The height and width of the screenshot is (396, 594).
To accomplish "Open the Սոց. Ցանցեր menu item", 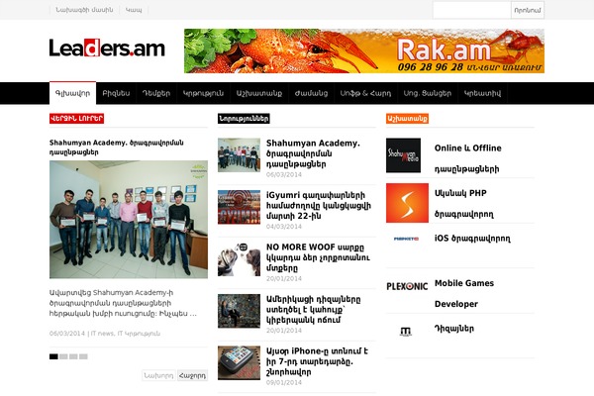I will pos(428,93).
